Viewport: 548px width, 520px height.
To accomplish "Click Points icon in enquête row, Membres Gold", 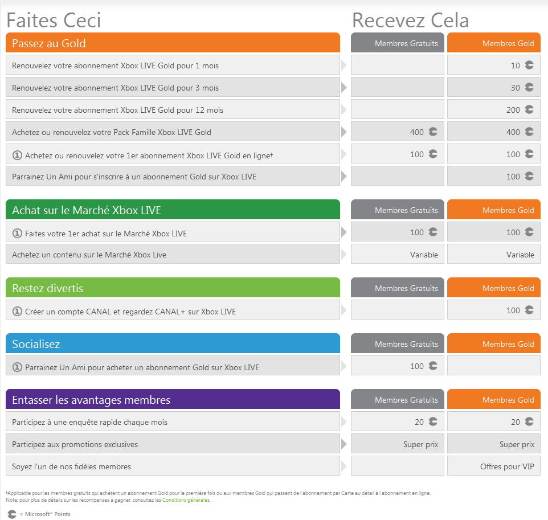I will [529, 422].
